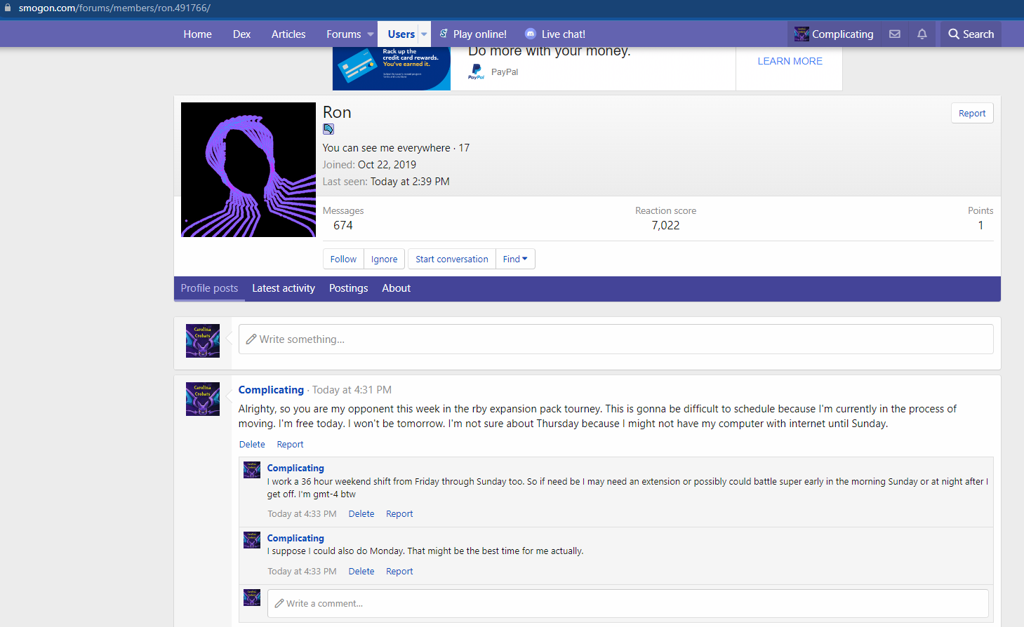Click the PayPal ad LEARN MORE link
Image resolution: width=1024 pixels, height=627 pixels.
coord(790,61)
